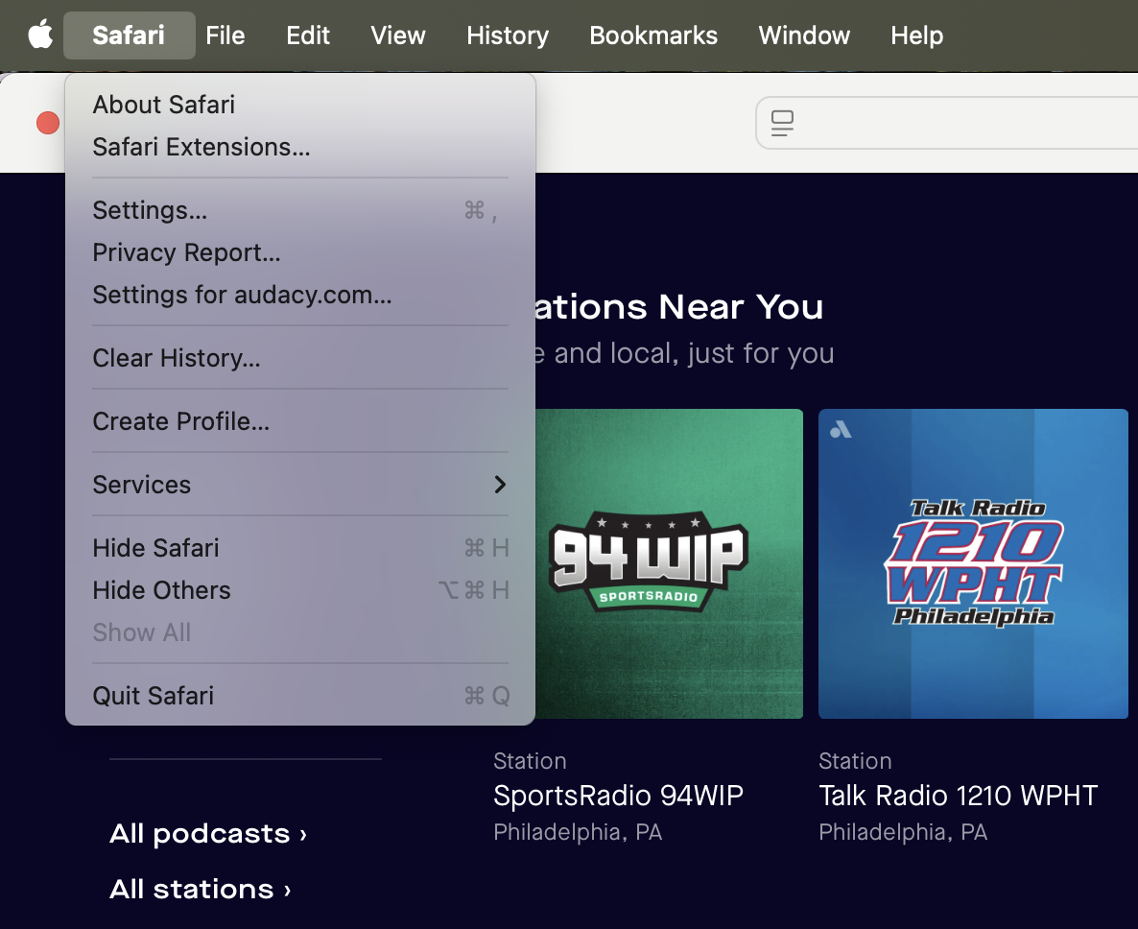Open Safari Extensions
1138x929 pixels.
pyautogui.click(x=202, y=147)
